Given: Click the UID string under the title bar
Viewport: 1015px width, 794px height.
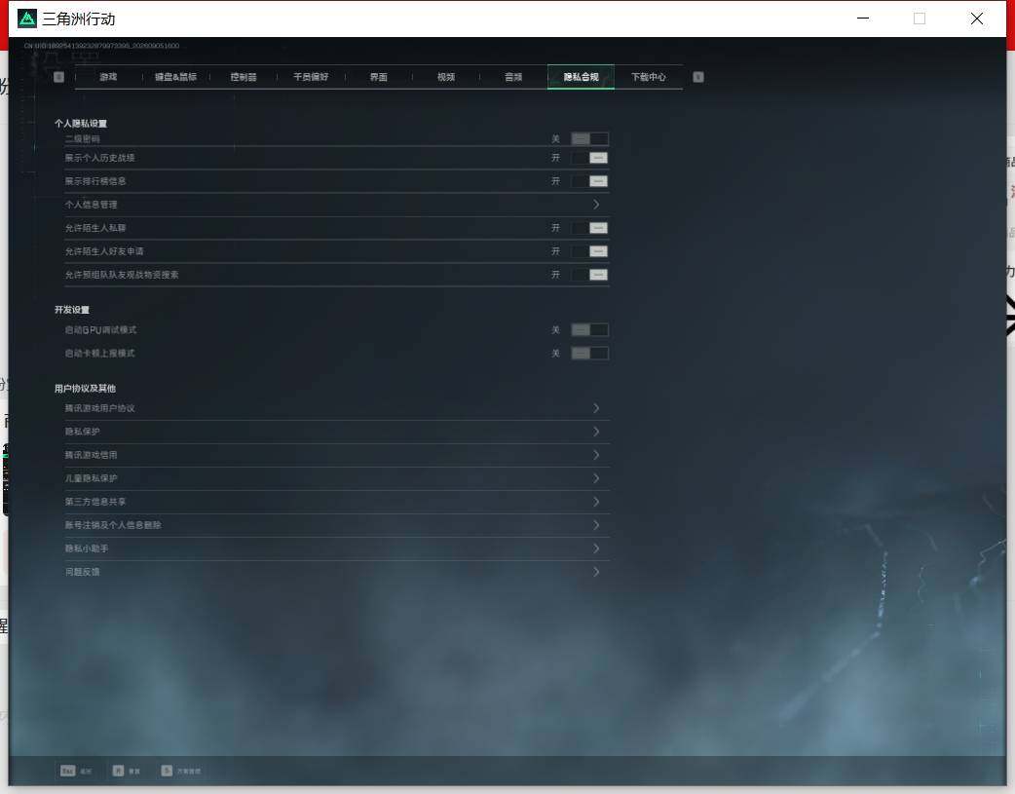Looking at the screenshot, I should [101, 46].
